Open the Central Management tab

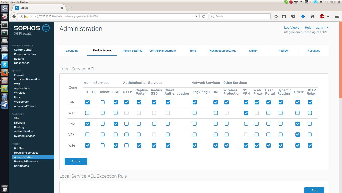[163, 51]
